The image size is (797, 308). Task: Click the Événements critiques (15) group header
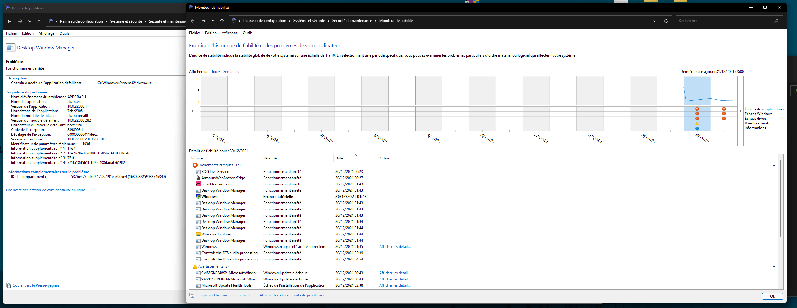click(x=219, y=165)
